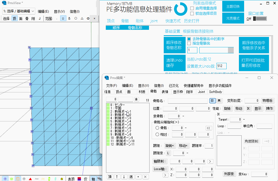Image resolution: width=278 pixels, height=181 pixels.
Task: Select the circle range selection tool
Action: pos(76,19)
